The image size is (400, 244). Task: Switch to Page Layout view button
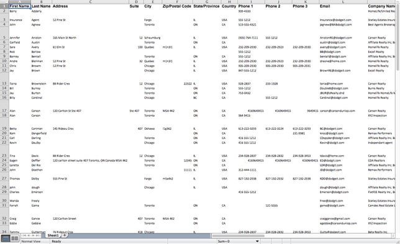(14, 238)
